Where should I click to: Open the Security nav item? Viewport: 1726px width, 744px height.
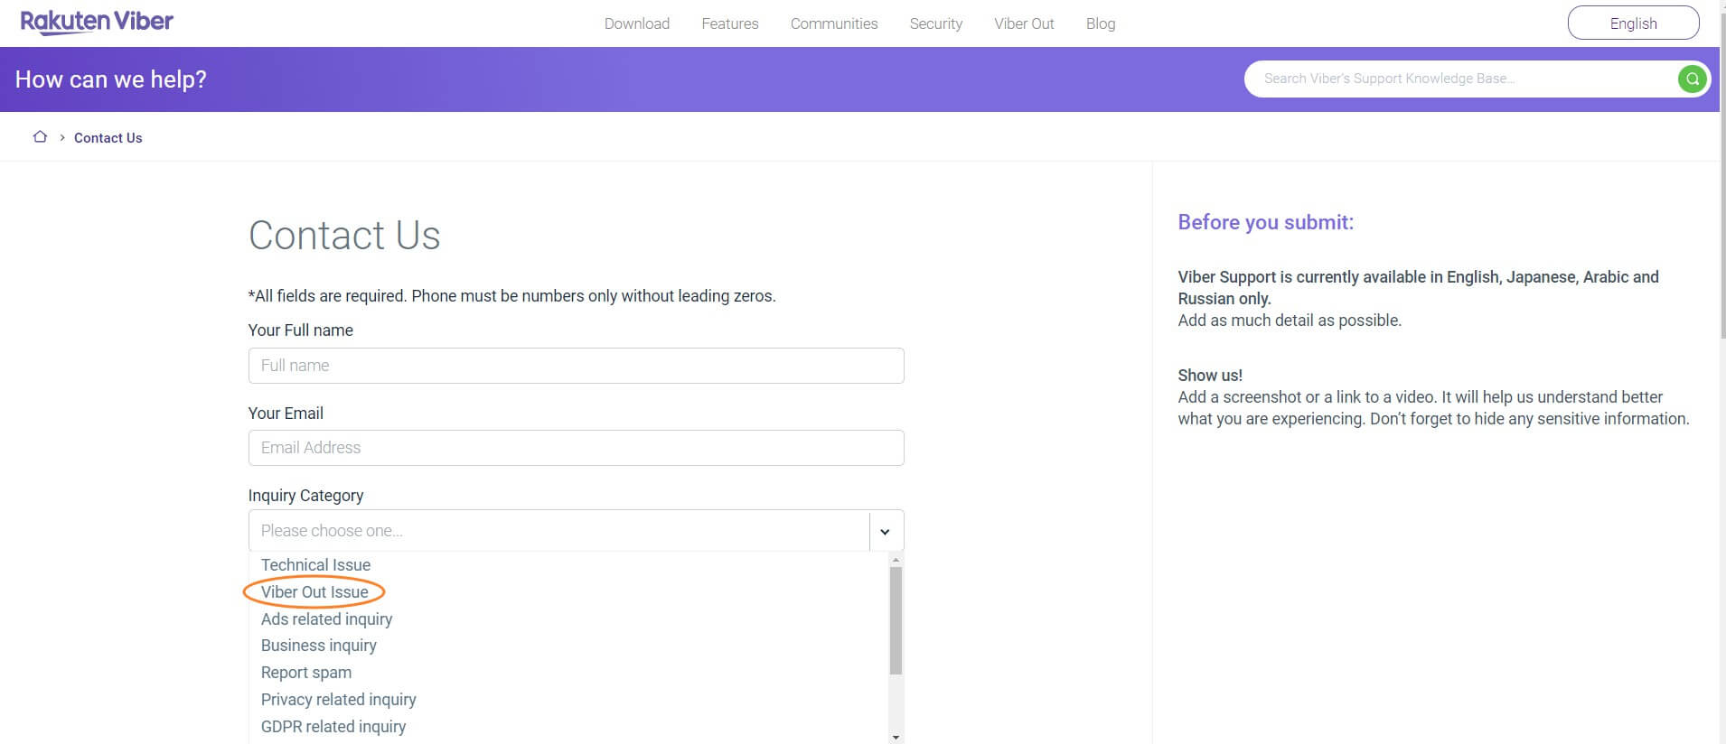(936, 23)
